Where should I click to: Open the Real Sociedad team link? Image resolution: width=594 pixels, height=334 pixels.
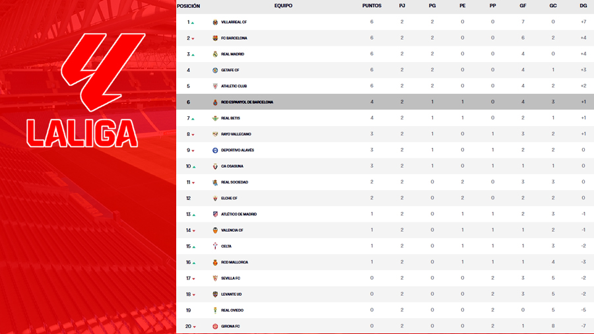[x=234, y=182]
